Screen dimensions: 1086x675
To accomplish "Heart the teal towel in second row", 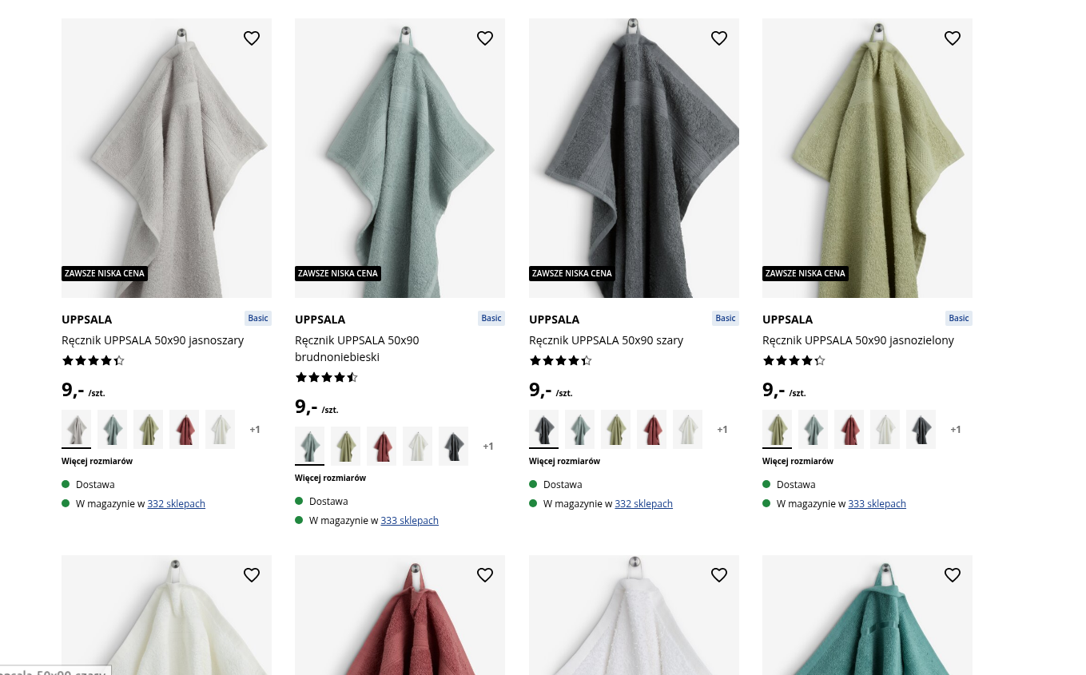I will click(x=953, y=575).
